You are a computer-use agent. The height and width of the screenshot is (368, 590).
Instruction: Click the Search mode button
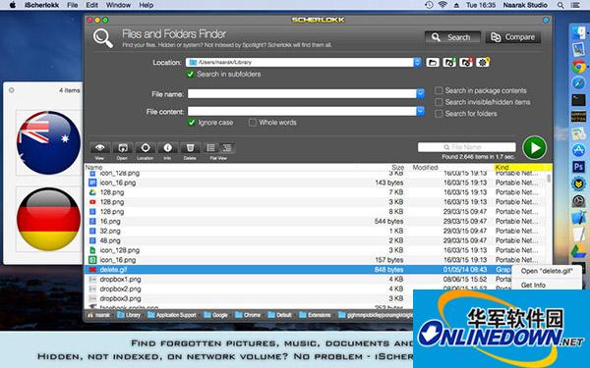452,37
